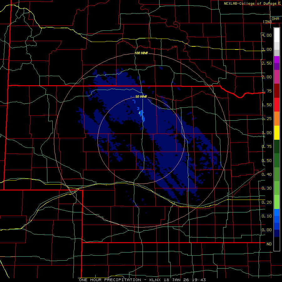This screenshot has width=282, height=282.
Task: Click the [IN] units label
Action: tap(267, 22)
